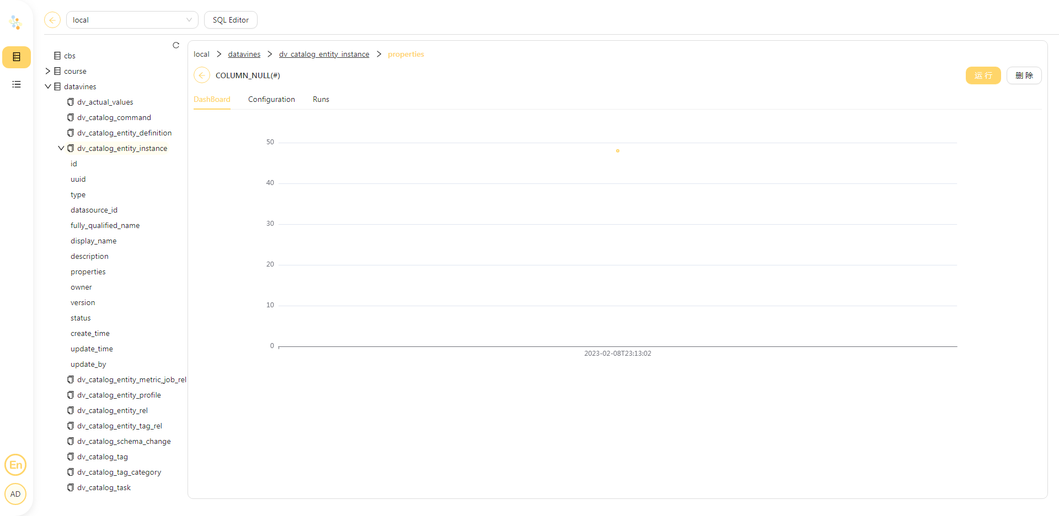Select the fully_qualified_name column
The image size is (1059, 516).
click(x=105, y=225)
